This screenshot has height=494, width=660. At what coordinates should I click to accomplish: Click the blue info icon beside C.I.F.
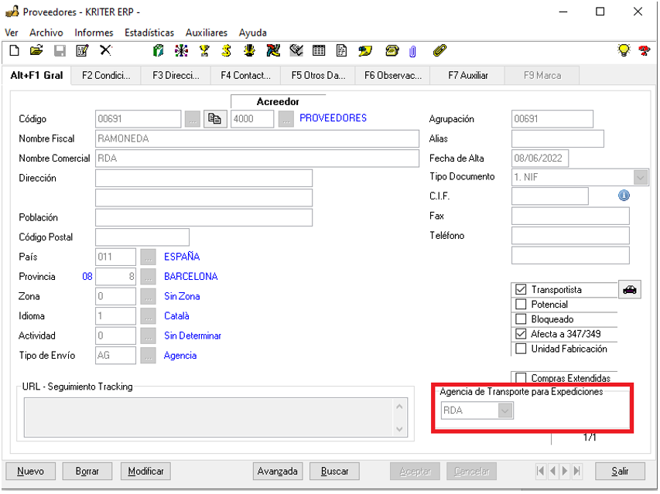624,196
